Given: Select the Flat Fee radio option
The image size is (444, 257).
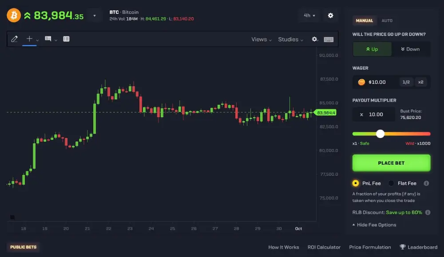Looking at the screenshot, I should (391, 183).
